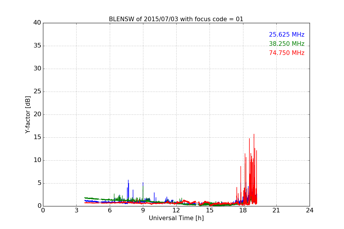Click the y-axis tick label 20

37,114
